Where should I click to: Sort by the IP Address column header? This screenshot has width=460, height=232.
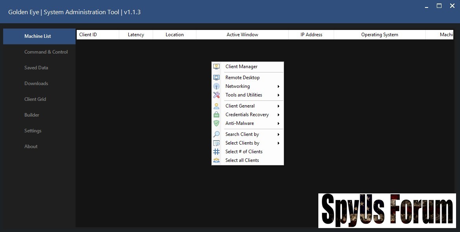click(x=311, y=35)
